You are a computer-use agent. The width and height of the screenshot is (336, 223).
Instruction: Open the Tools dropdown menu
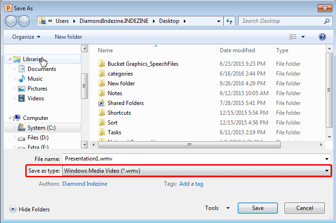217,208
